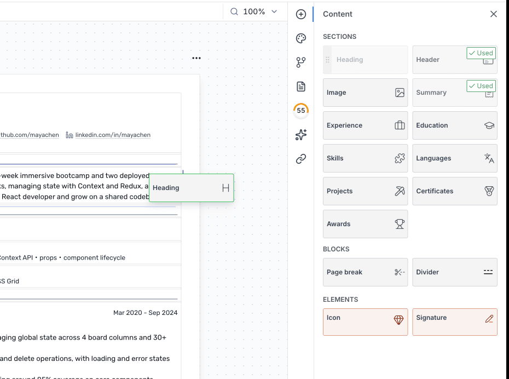Click the magnifier zoom icon
The image size is (509, 379).
tap(234, 12)
